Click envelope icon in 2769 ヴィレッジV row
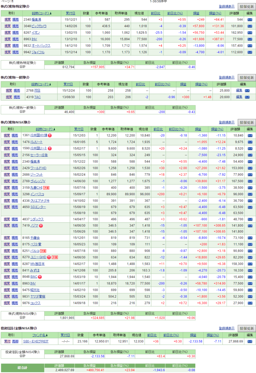This screenshot has height=373, width=256. (249, 181)
